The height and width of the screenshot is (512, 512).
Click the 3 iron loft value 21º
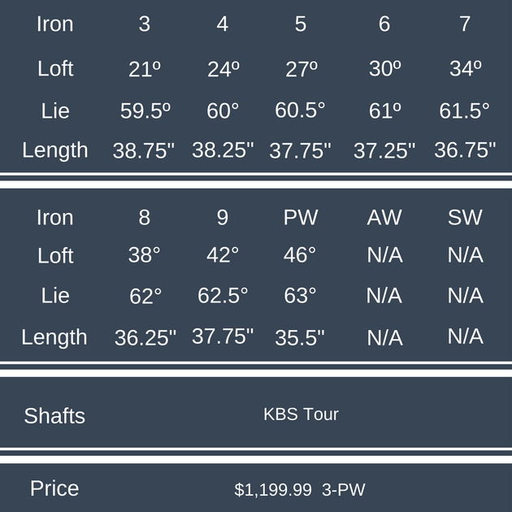[145, 69]
